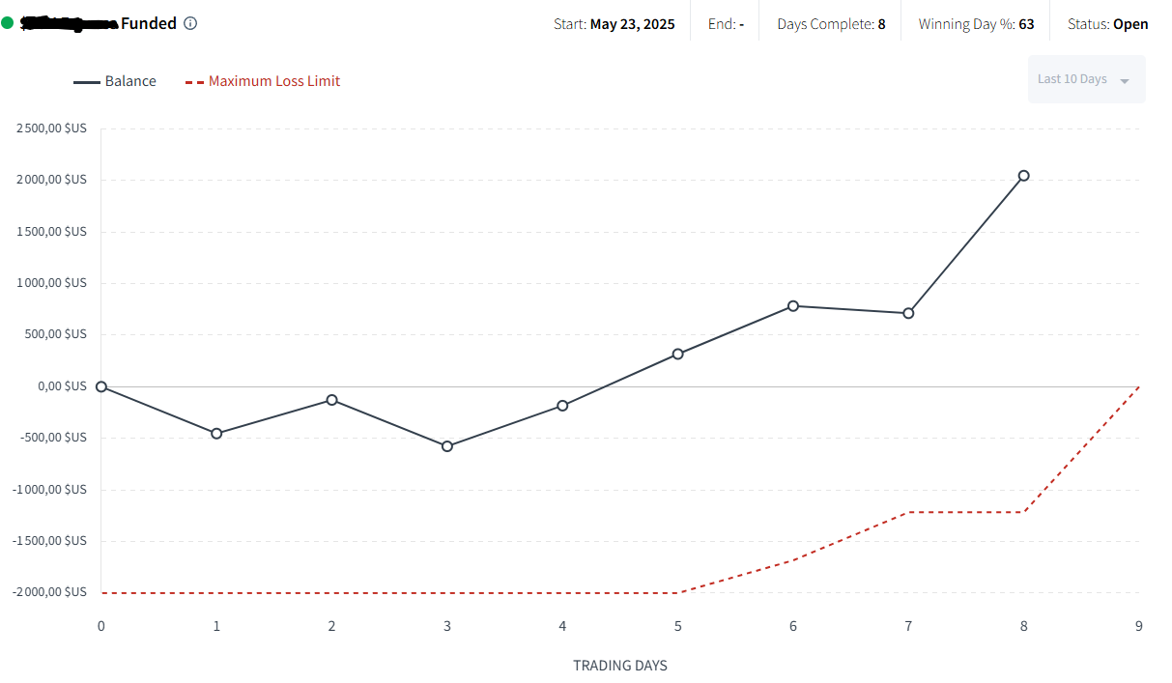
Task: Click the day 7 balance marker
Action: click(x=908, y=313)
